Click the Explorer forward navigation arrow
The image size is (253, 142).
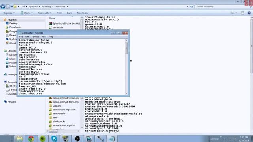pos(8,7)
